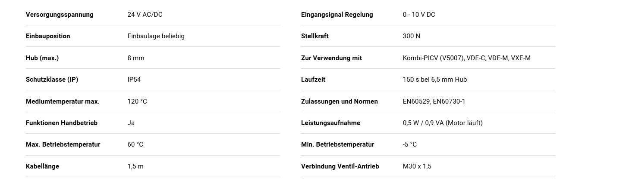This screenshot has width=626, height=190.
Task: Click the Verbindung Ventil-Antrieb label
Action: click(x=340, y=166)
